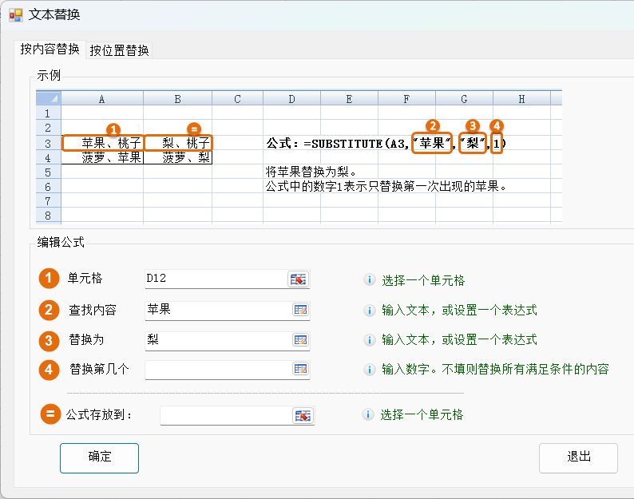Focus the 查找内容 field containing 苹果
This screenshot has width=634, height=499.
[216, 310]
